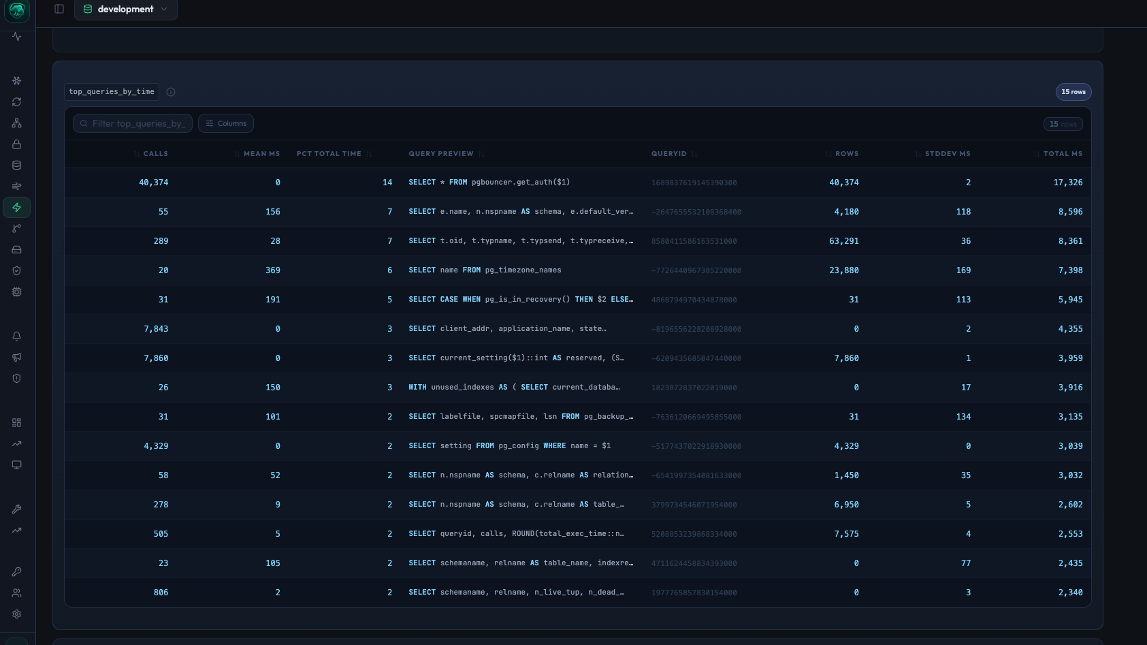Screen dimensions: 1147x645
Task: Click the client_addr, application_name query preview
Action: click(507, 329)
